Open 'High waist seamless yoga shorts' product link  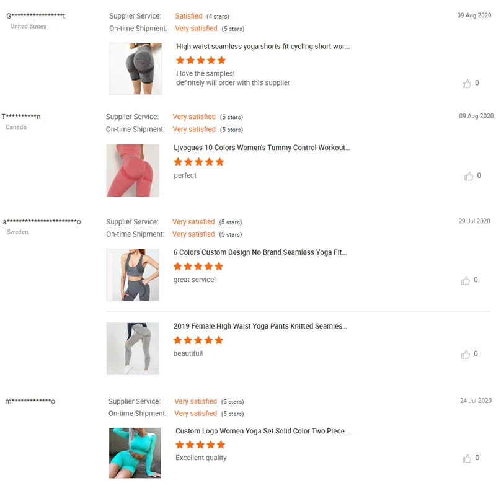click(263, 46)
